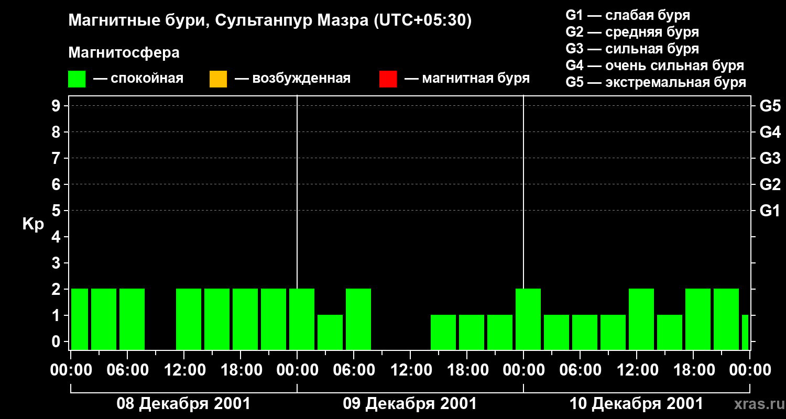Click the '09 Декабря 2001' date label
This screenshot has width=786, height=419.
click(x=410, y=404)
